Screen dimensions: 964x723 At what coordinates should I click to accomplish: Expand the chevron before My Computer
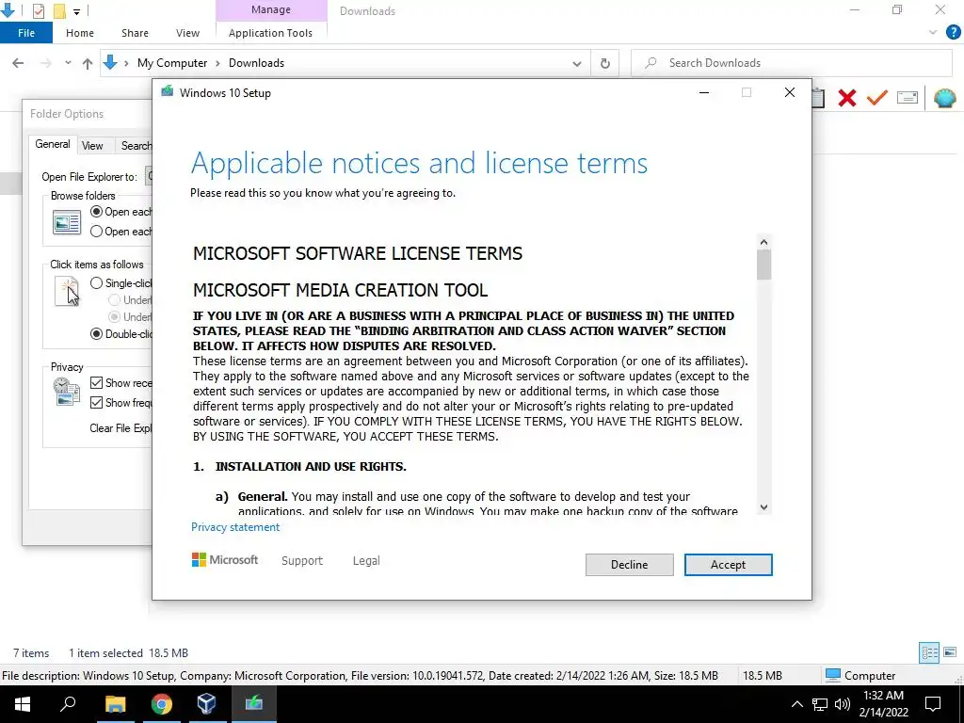(126, 63)
